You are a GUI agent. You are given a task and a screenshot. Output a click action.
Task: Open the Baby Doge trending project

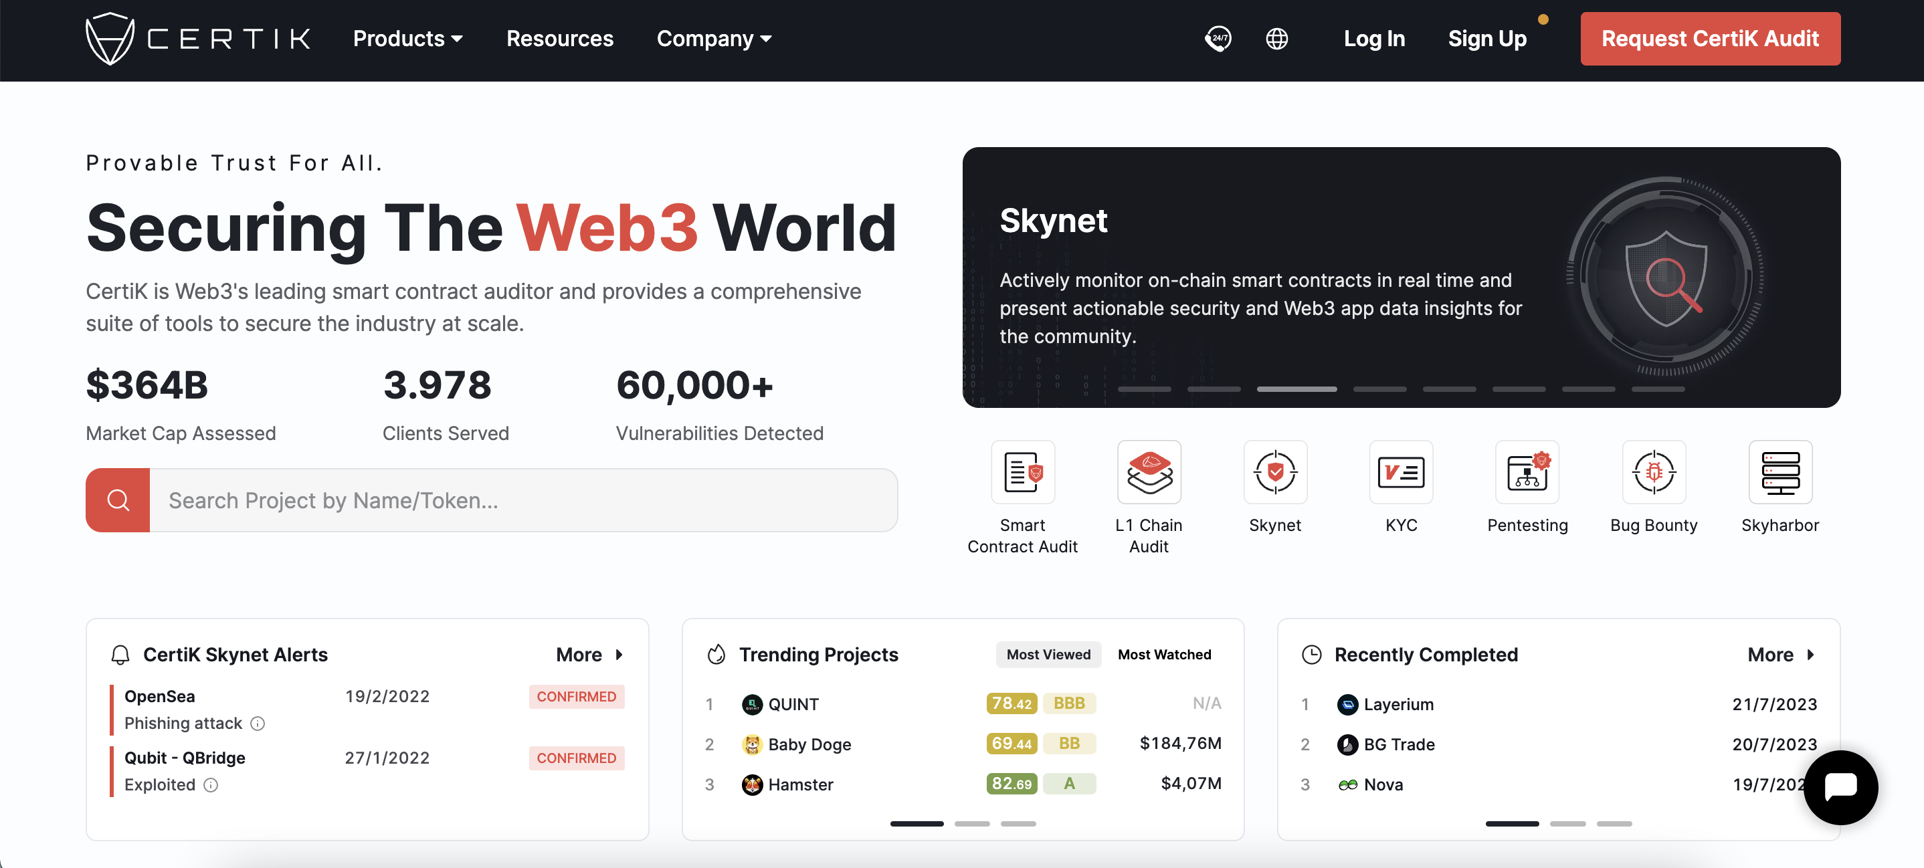(x=963, y=745)
